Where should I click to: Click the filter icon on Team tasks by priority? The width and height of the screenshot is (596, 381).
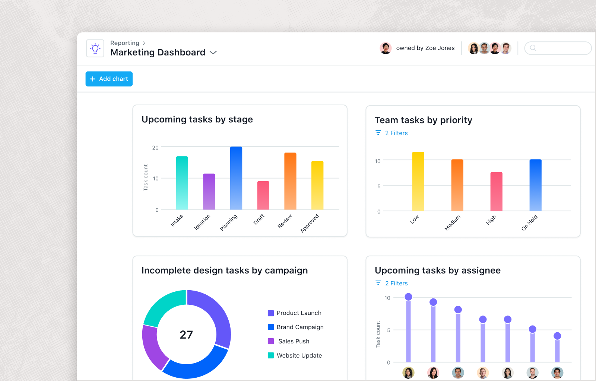(x=378, y=132)
